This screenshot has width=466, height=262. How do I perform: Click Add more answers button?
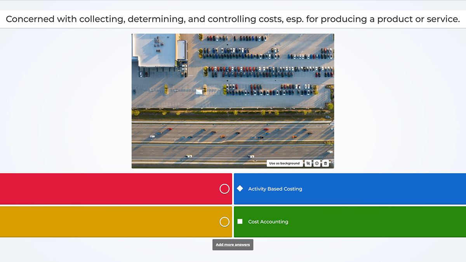tap(233, 245)
